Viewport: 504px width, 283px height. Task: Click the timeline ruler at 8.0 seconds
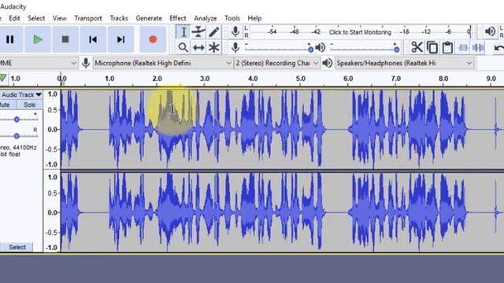click(443, 79)
